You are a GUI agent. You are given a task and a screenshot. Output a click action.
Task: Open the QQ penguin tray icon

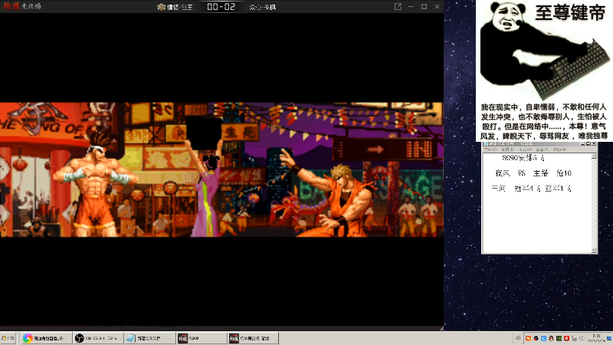551,338
